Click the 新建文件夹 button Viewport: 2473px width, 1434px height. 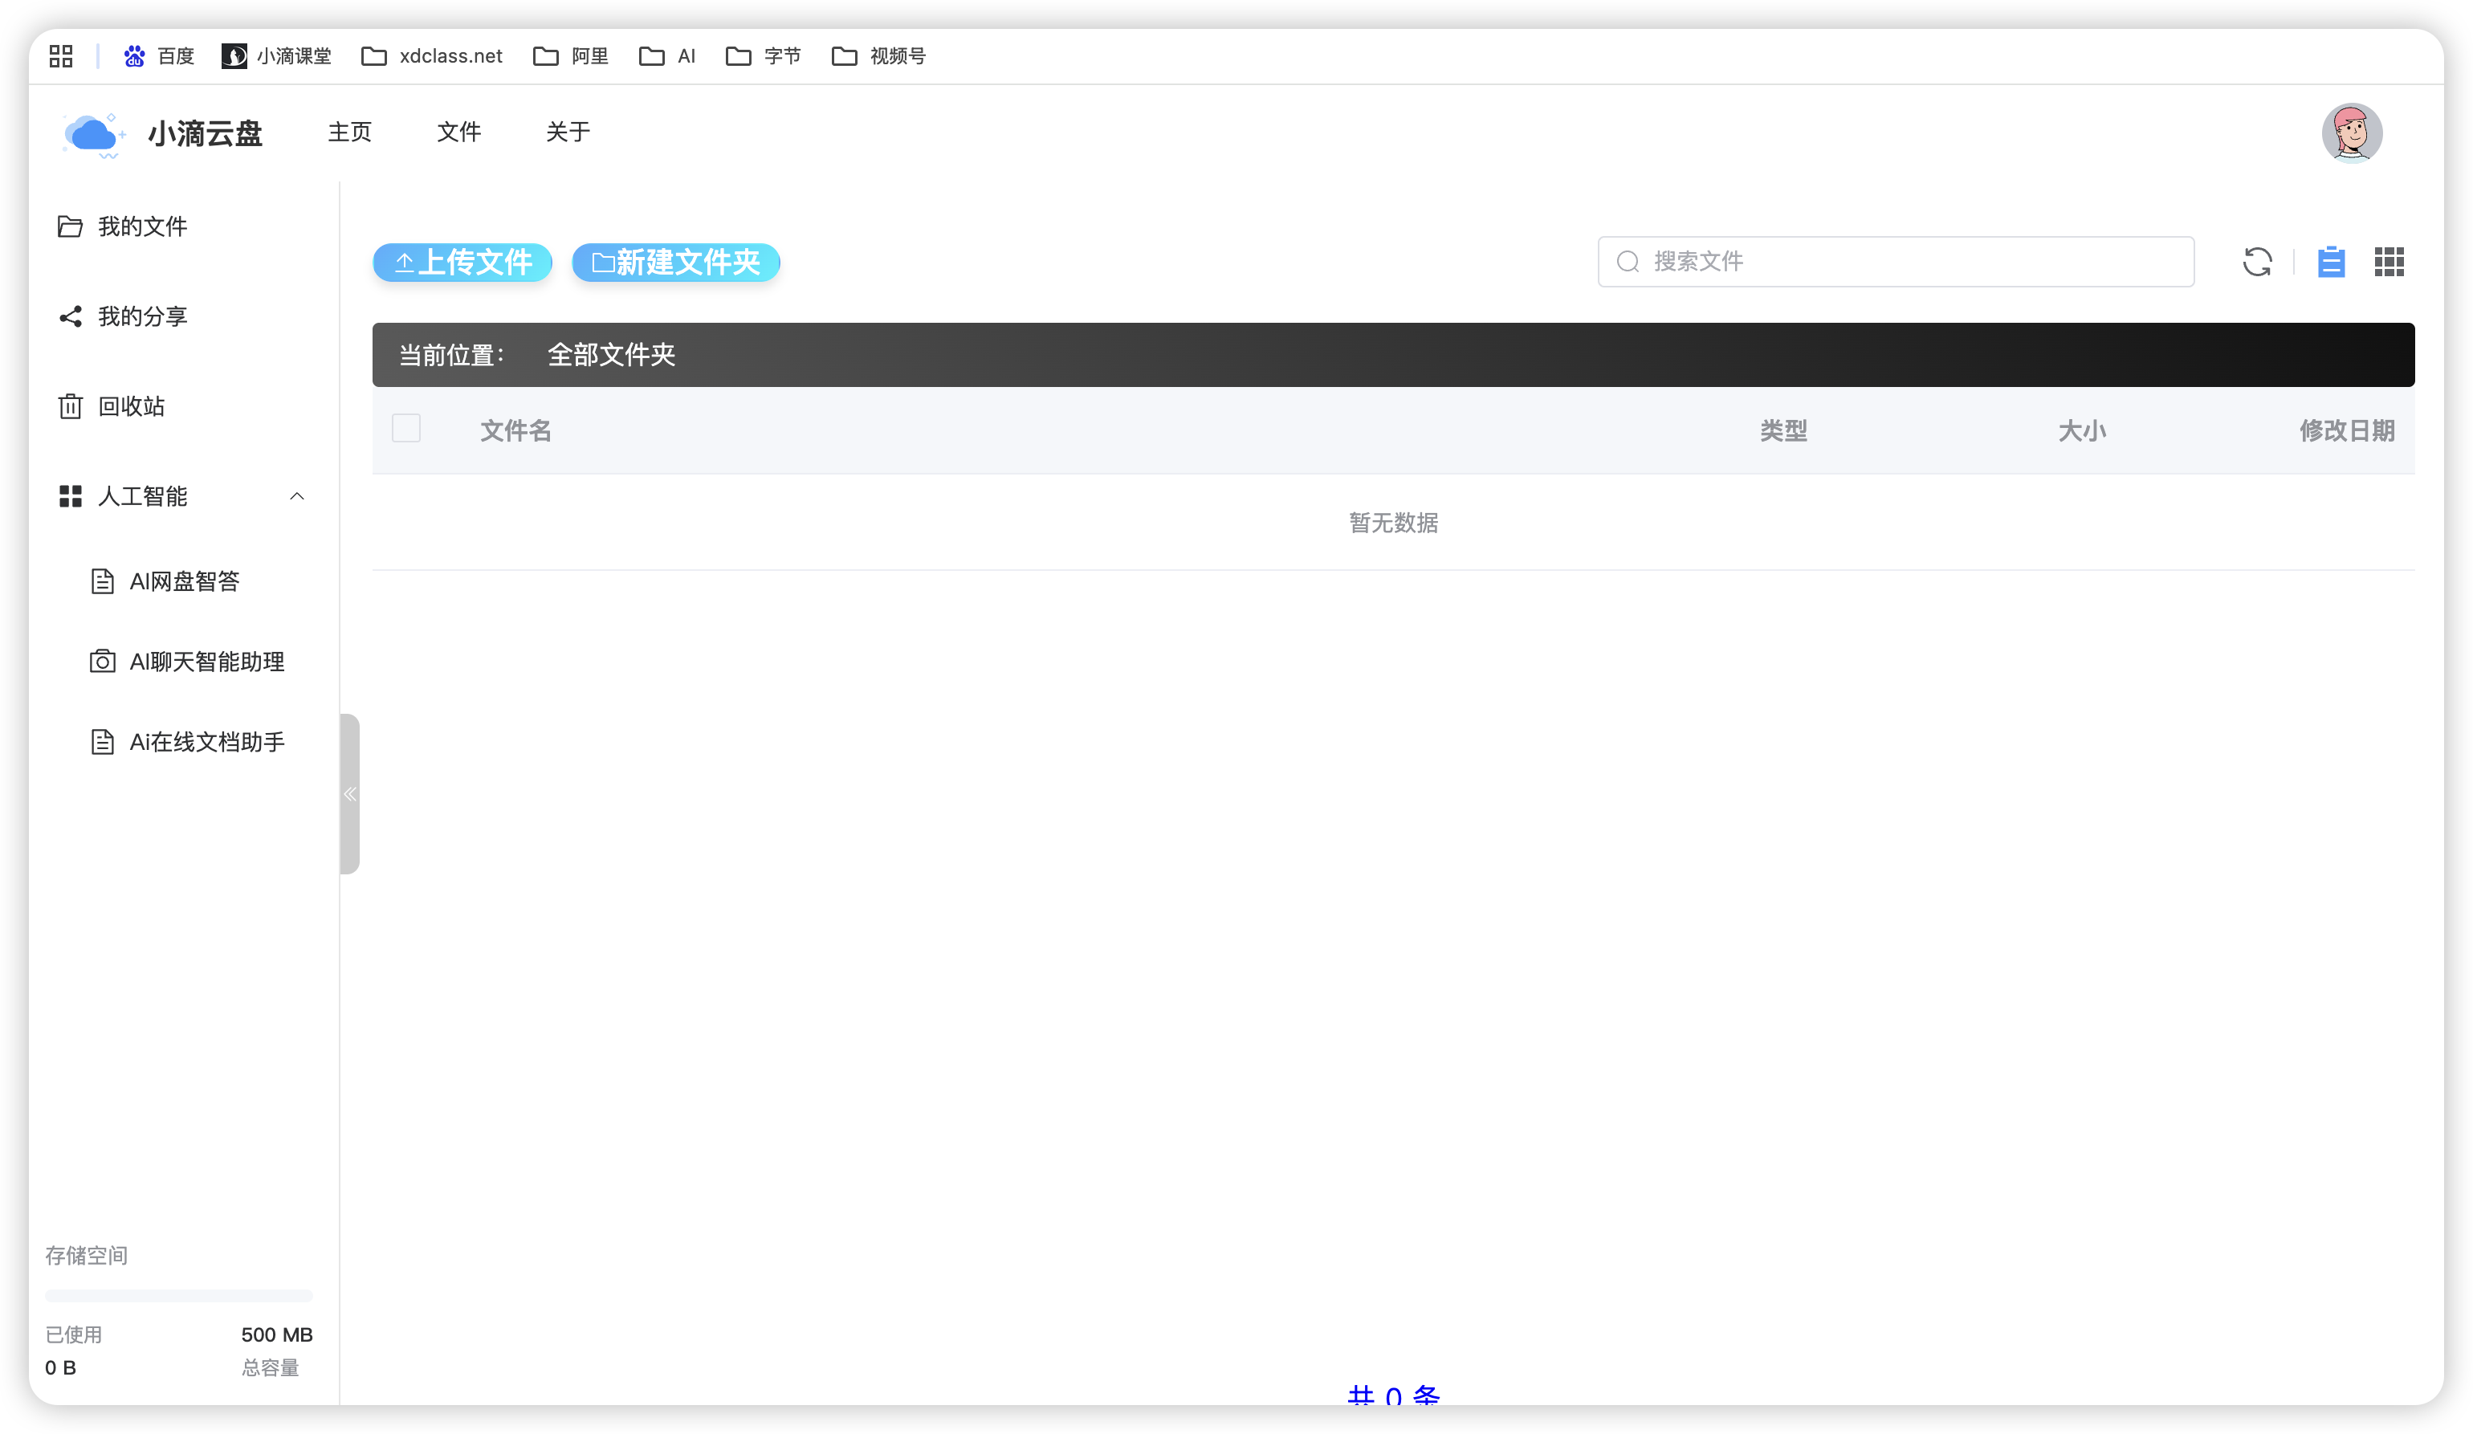click(x=676, y=262)
